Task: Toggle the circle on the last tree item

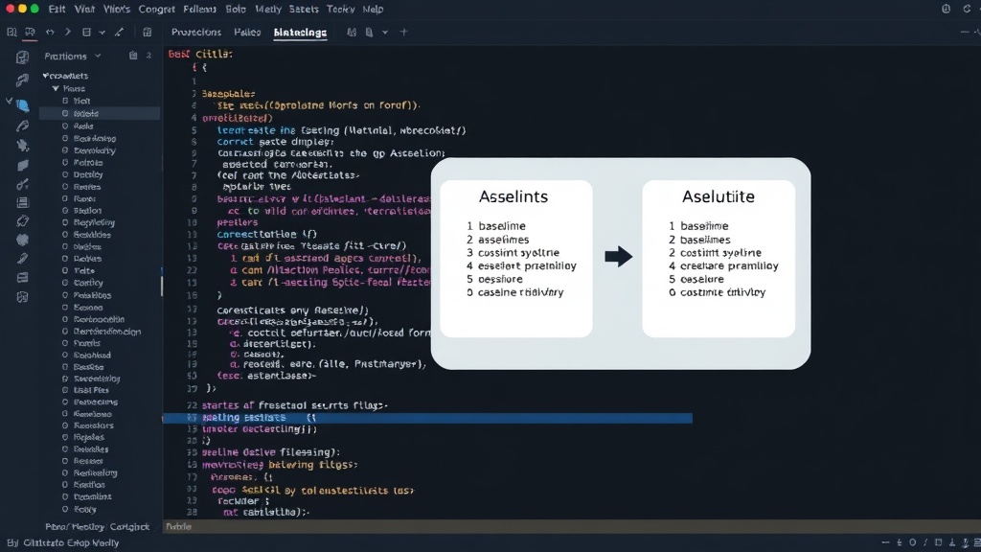Action: [x=65, y=509]
